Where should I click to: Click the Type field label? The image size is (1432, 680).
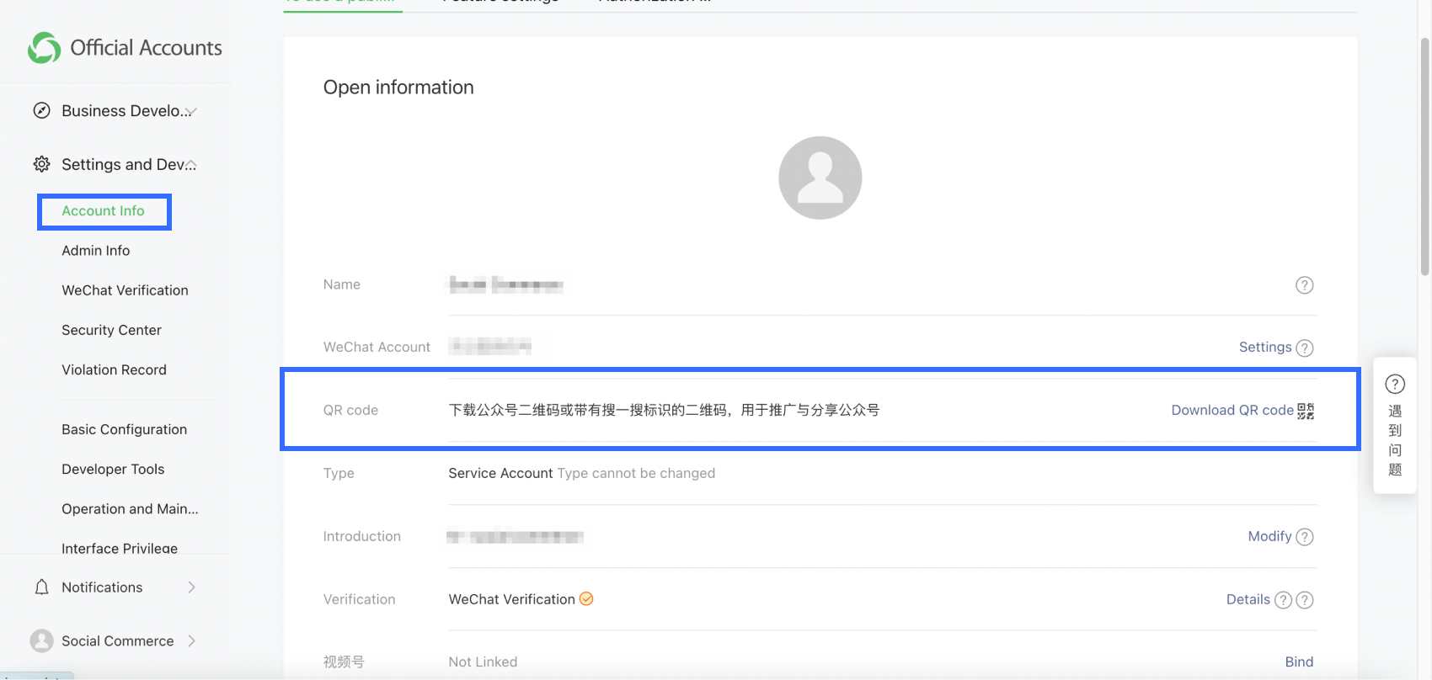[x=339, y=473]
